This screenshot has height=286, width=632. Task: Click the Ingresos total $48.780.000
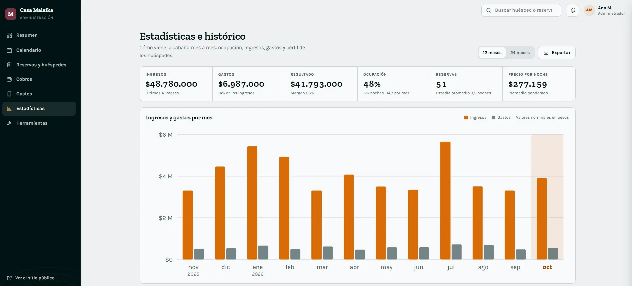tap(171, 84)
